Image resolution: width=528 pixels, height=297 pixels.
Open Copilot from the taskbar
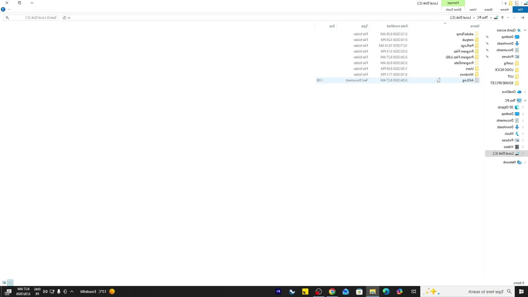(399, 292)
